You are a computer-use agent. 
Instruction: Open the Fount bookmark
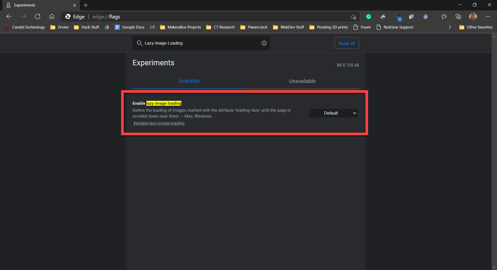point(362,27)
